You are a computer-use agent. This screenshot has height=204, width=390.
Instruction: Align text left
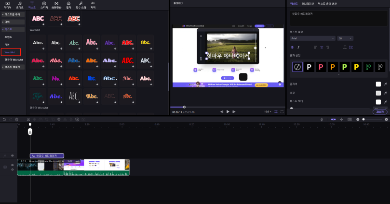[x=315, y=48]
